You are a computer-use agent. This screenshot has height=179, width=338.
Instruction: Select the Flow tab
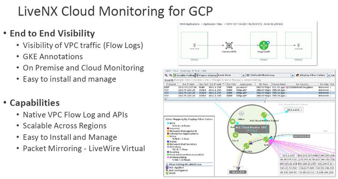(x=175, y=71)
